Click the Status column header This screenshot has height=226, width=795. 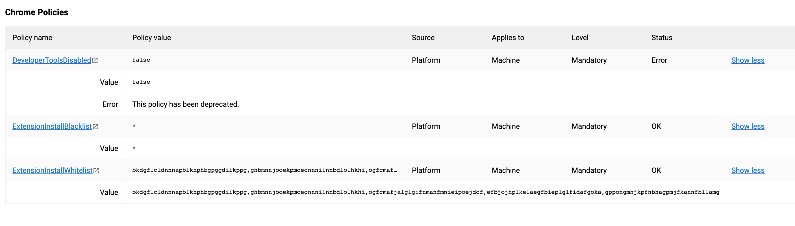(662, 38)
